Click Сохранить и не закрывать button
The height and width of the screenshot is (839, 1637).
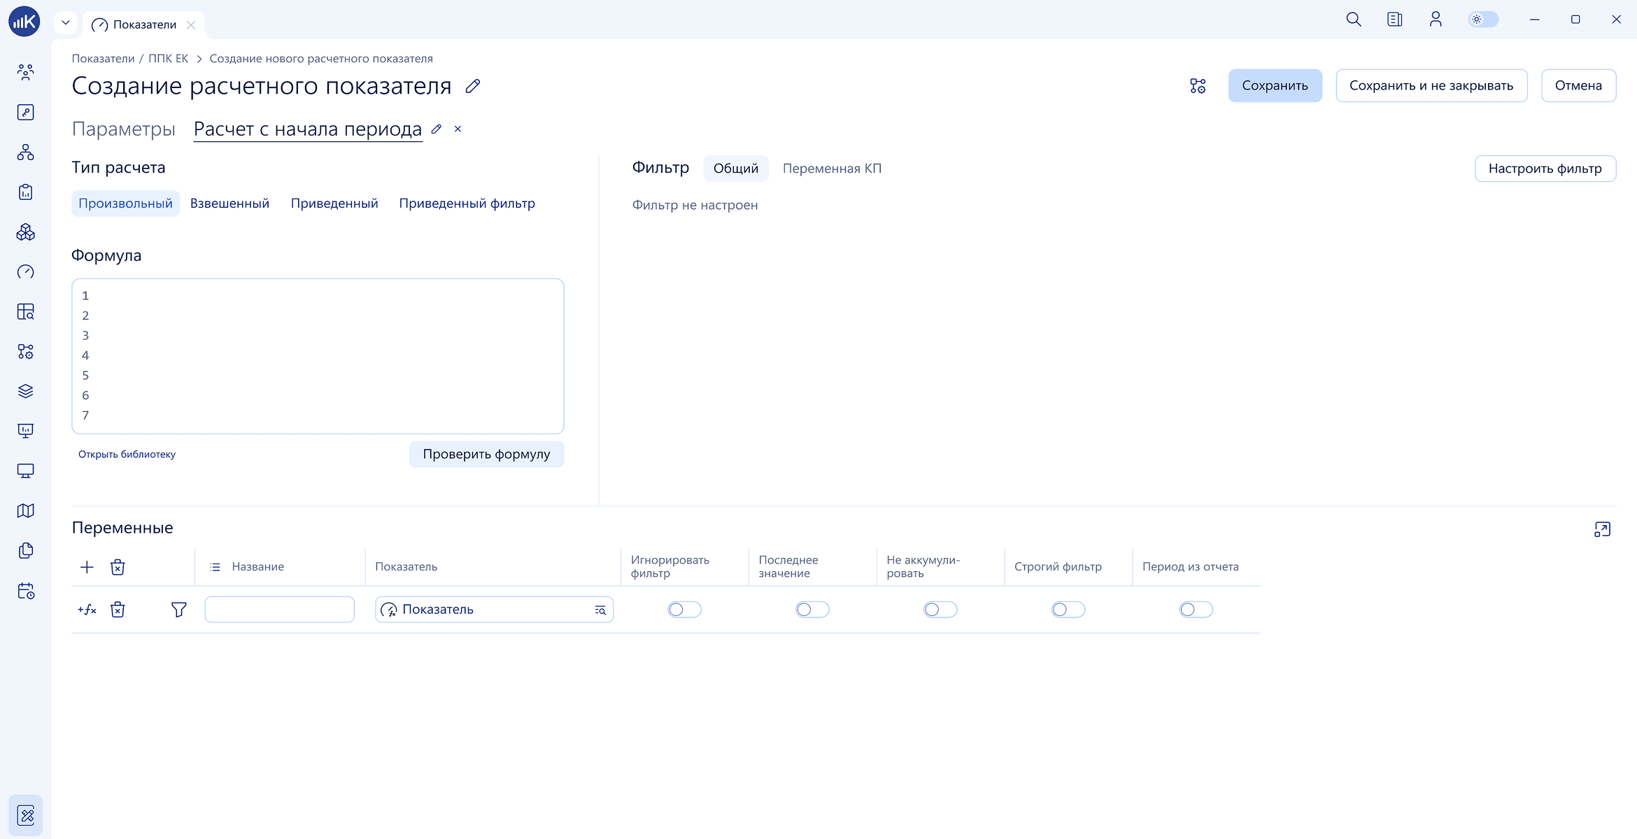pyautogui.click(x=1431, y=86)
